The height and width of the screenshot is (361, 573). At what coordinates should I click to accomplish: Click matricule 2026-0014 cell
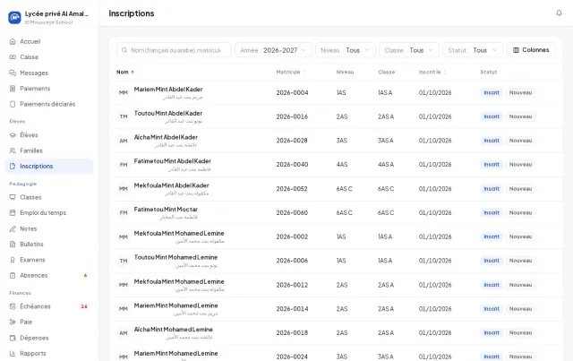(293, 309)
